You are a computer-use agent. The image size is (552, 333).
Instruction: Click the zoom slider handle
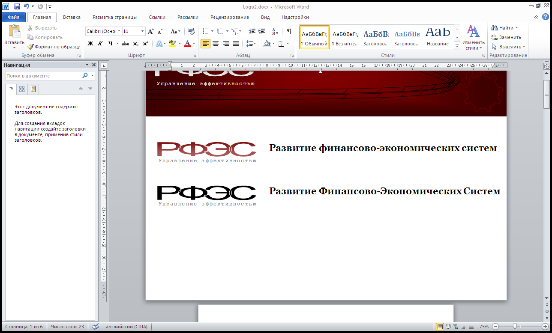[515, 327]
